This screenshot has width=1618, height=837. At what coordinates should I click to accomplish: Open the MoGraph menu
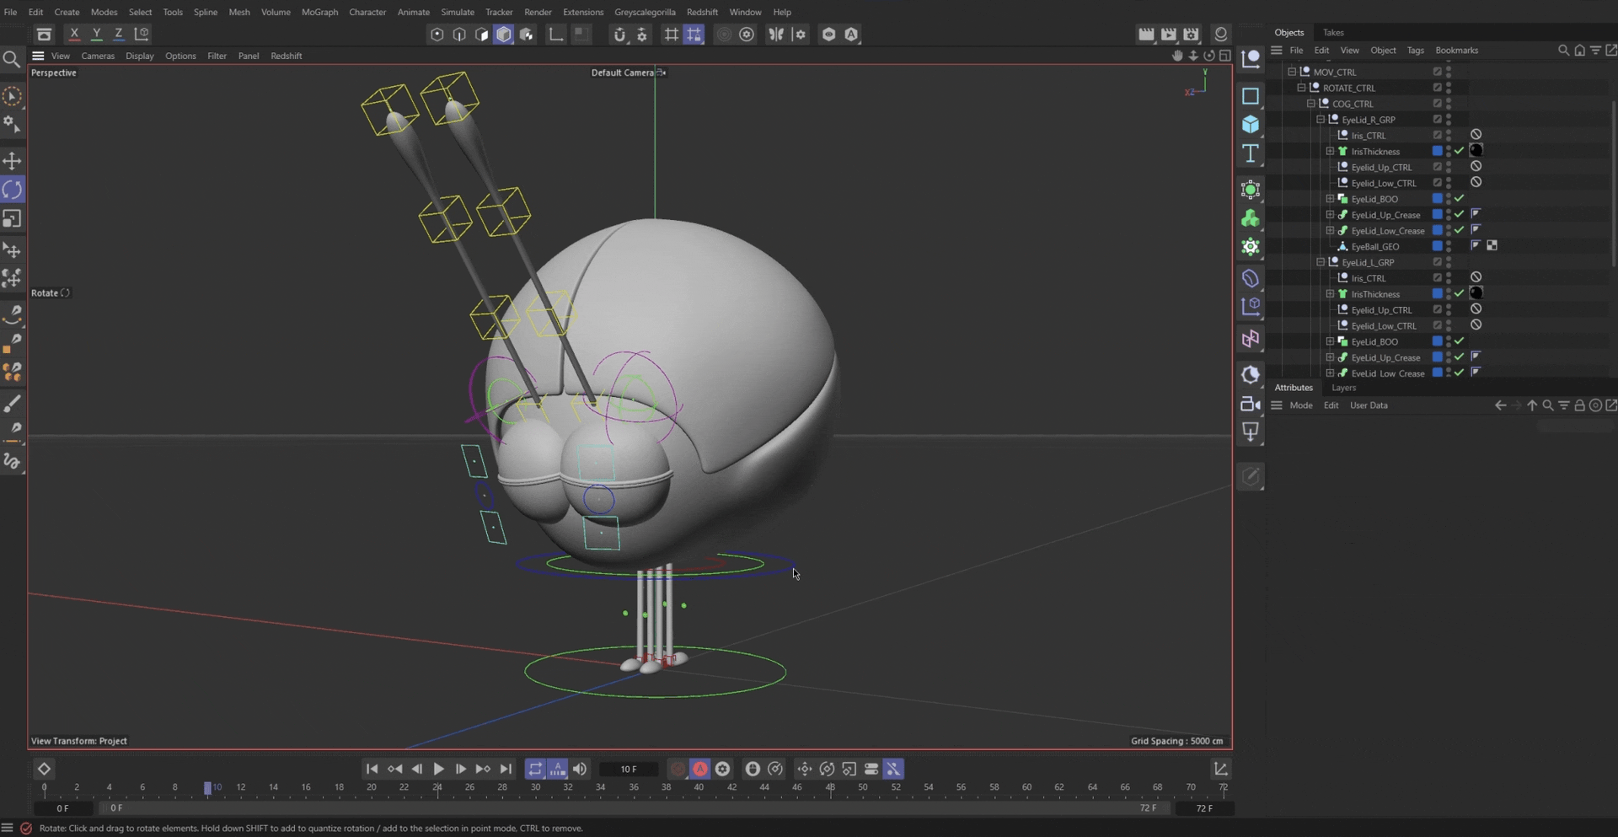319,12
